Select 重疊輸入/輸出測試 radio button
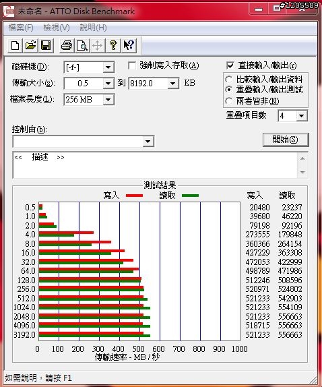This screenshot has height=387, width=322. click(229, 90)
